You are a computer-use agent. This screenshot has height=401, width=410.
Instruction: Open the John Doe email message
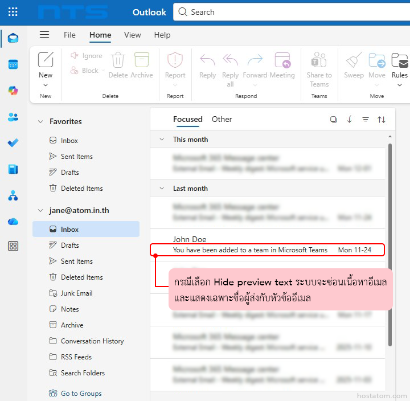click(268, 245)
